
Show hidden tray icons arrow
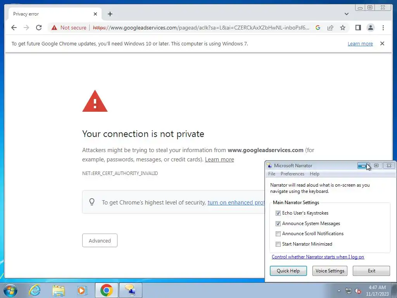[339, 291]
